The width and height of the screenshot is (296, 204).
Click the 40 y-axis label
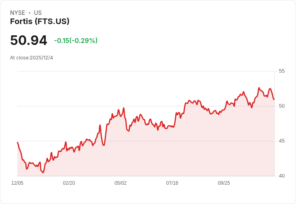pos(282,176)
